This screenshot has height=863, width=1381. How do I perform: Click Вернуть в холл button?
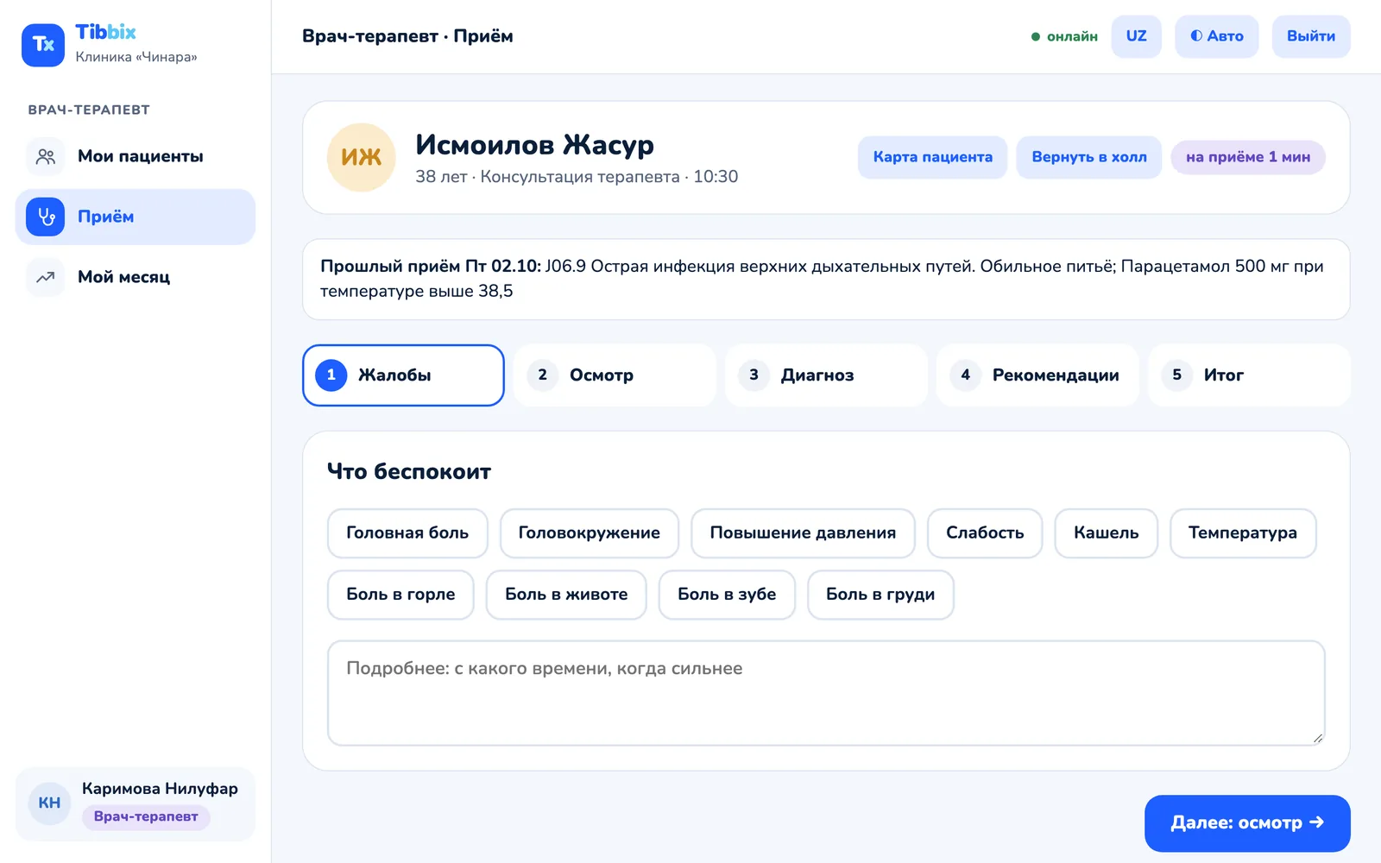coord(1088,157)
